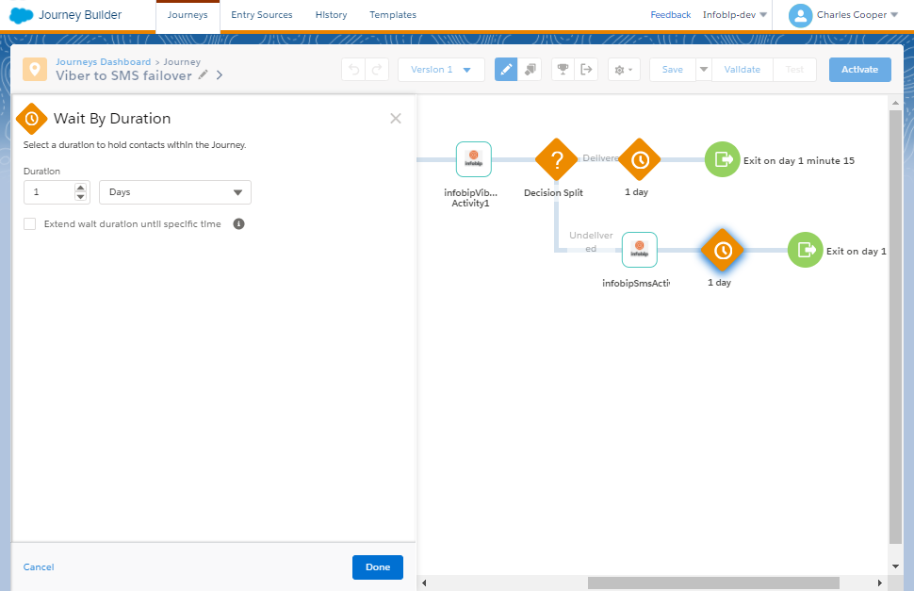Viewport: 914px width, 591px height.
Task: Open the Templates tab
Action: pyautogui.click(x=393, y=15)
